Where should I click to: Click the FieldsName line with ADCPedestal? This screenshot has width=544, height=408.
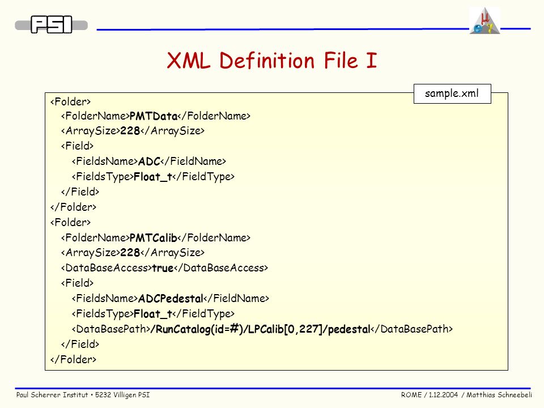coord(171,299)
